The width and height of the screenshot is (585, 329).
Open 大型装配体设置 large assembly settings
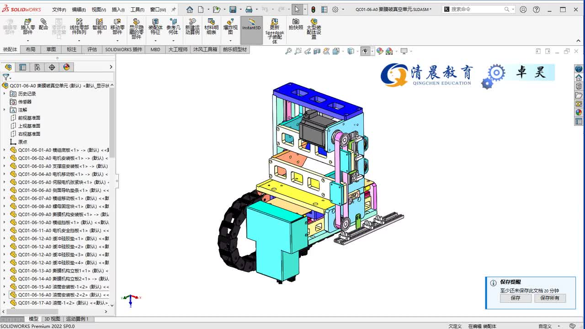314,29
